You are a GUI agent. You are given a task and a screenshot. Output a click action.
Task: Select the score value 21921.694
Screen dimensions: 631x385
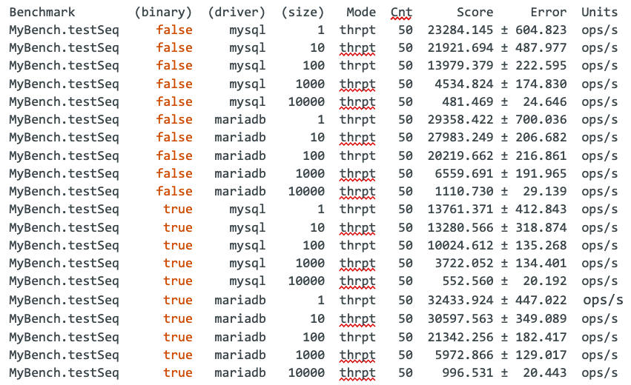(460, 48)
